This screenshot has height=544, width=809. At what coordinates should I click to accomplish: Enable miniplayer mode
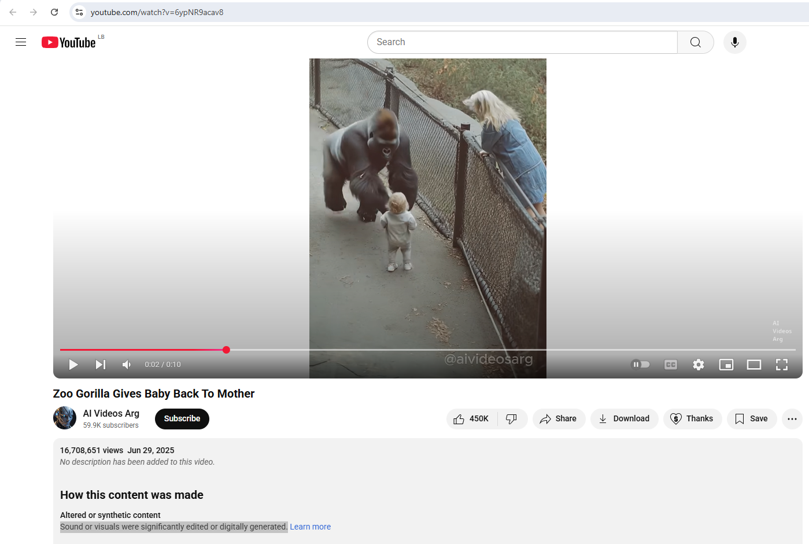726,364
